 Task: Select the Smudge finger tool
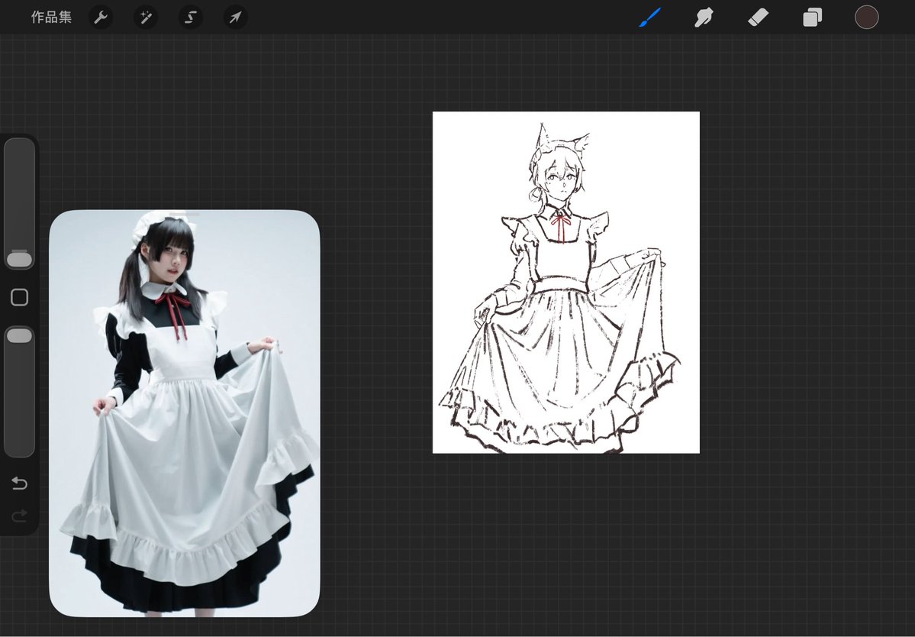[704, 18]
